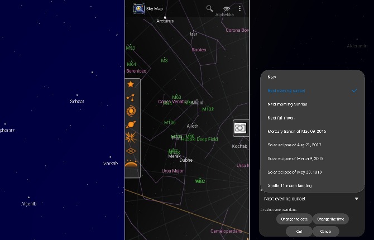Tap the M63 Messier object label
The height and width of the screenshot is (240, 374).
click(177, 97)
